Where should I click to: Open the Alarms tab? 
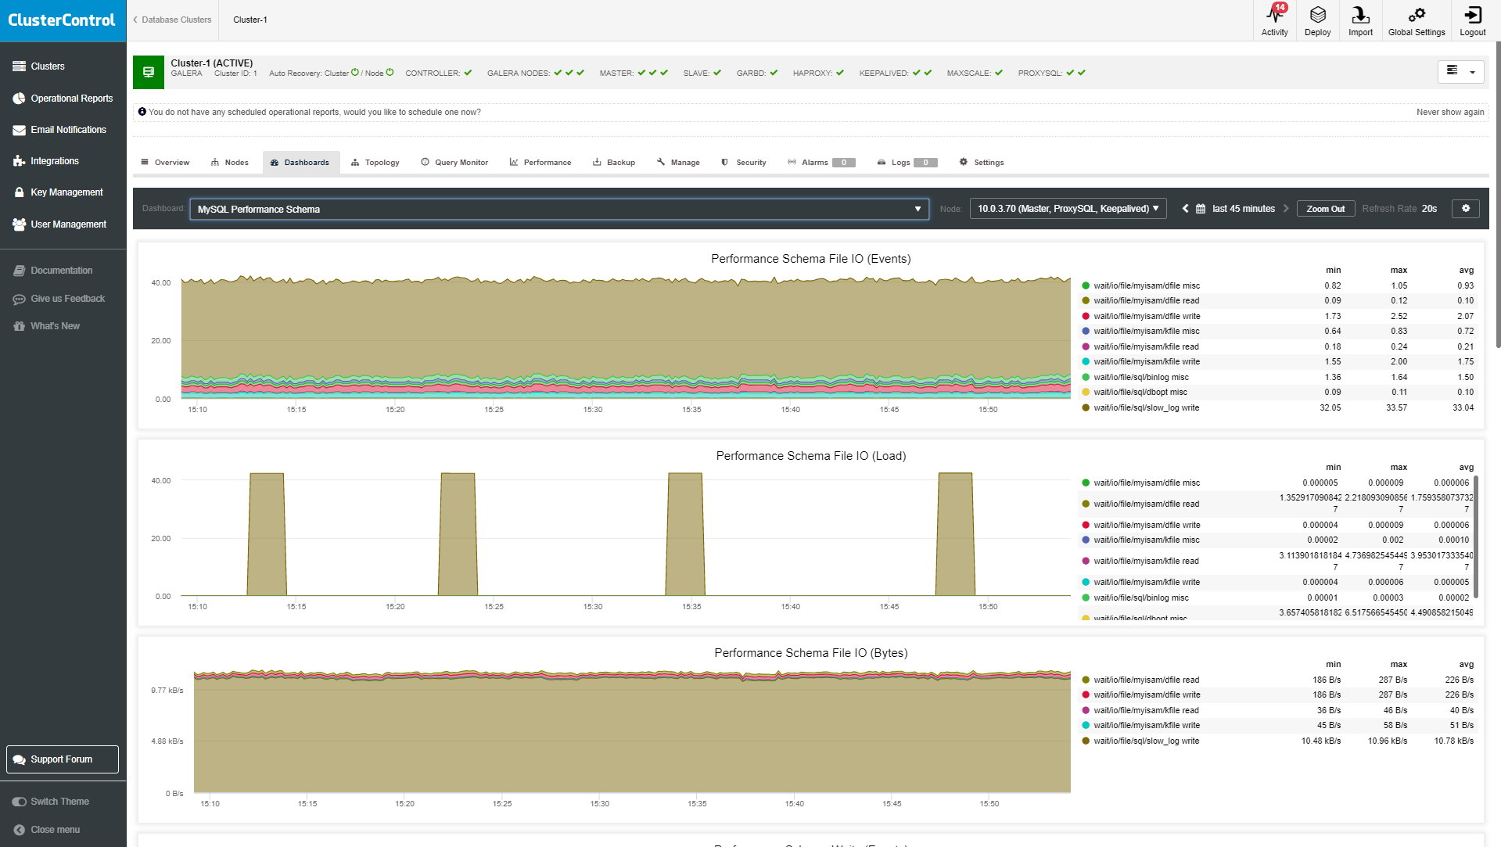[x=821, y=163]
